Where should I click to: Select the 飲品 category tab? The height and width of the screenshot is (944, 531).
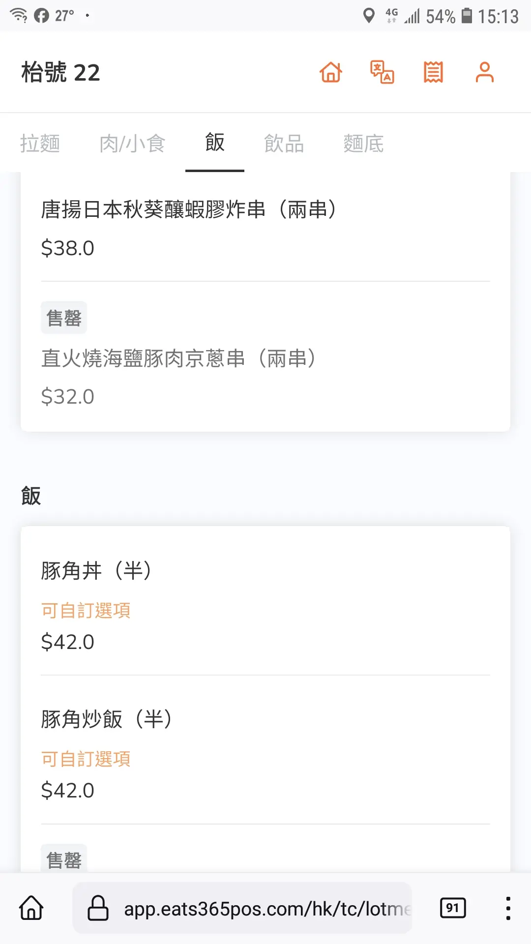click(x=284, y=144)
